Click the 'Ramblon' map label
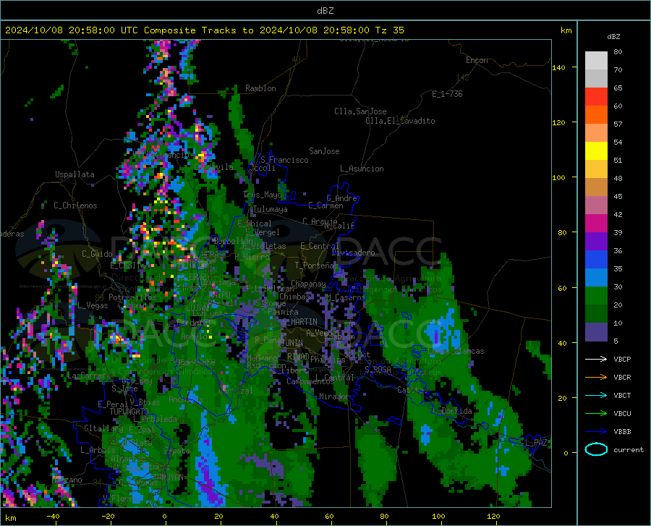 (260, 88)
